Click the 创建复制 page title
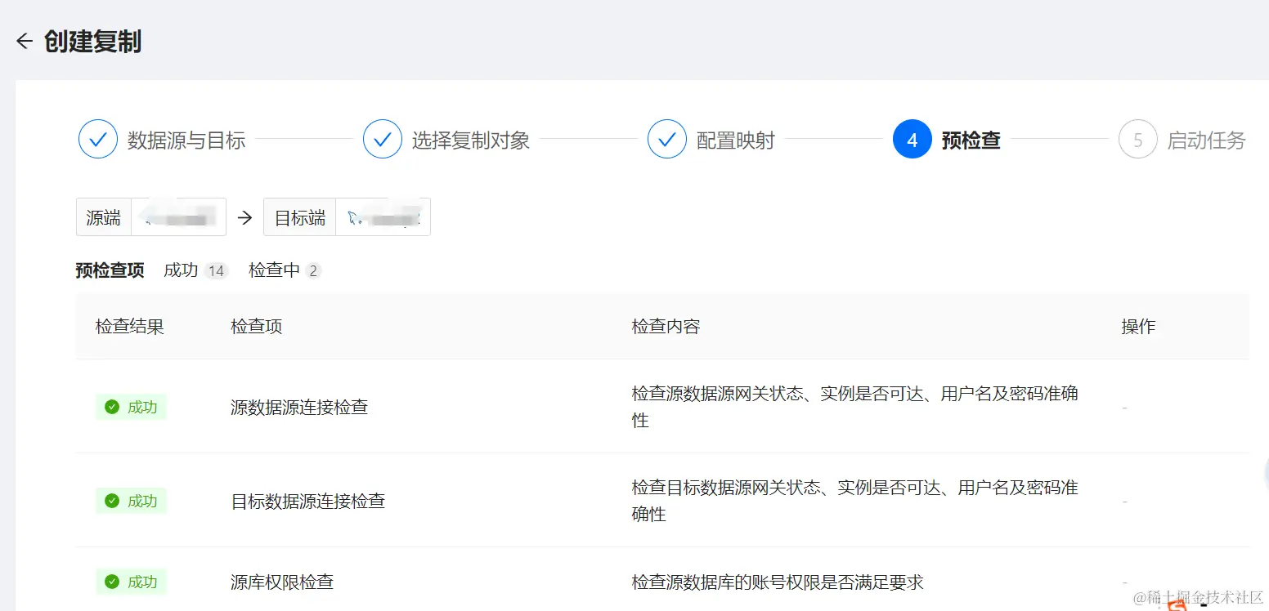This screenshot has width=1269, height=611. tap(92, 42)
